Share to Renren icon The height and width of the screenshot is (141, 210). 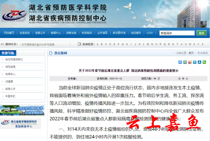[199, 62]
